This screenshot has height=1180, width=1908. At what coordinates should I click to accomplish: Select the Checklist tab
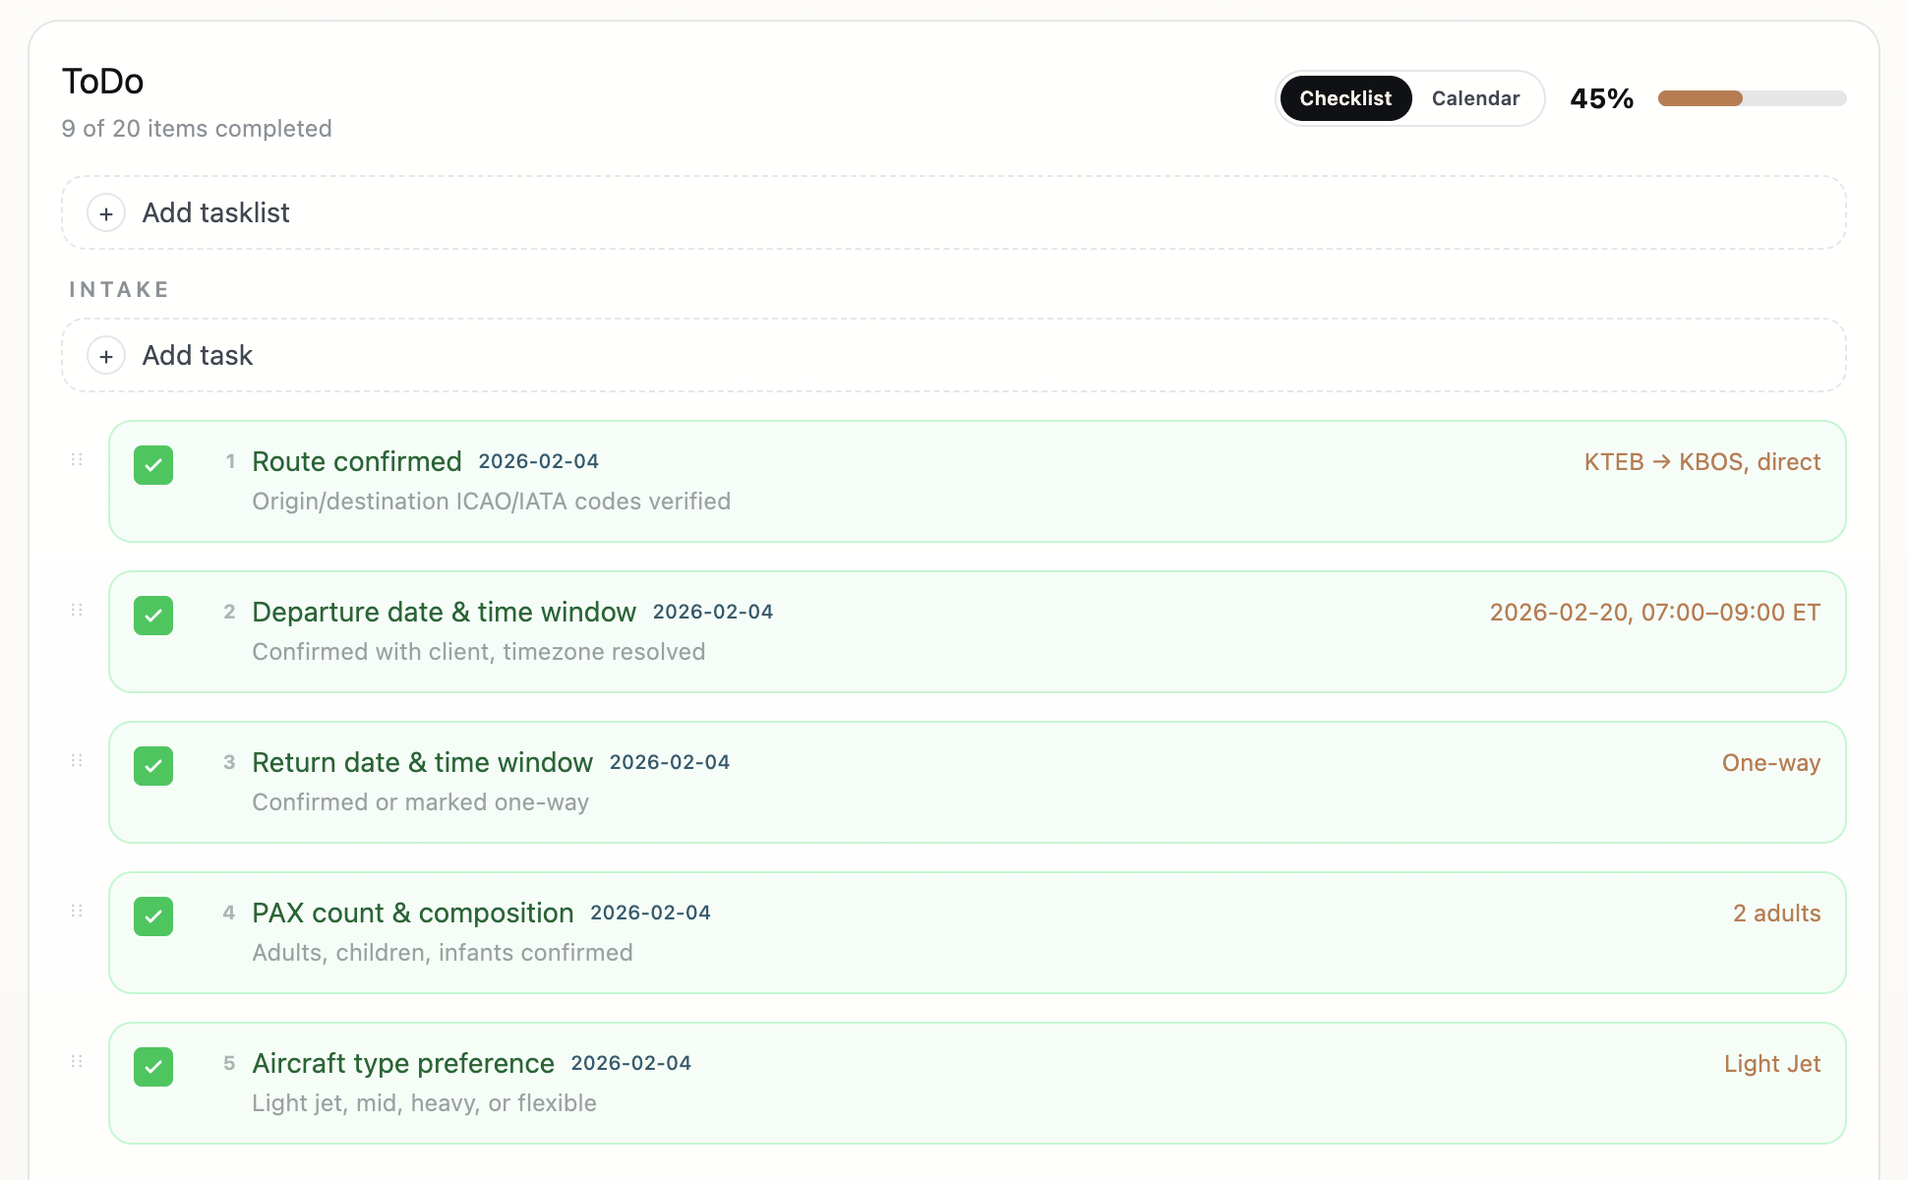[1344, 98]
